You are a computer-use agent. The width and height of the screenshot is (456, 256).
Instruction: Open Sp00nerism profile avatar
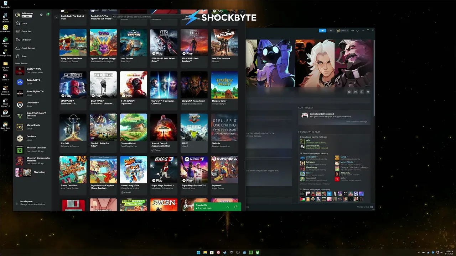point(17,15)
